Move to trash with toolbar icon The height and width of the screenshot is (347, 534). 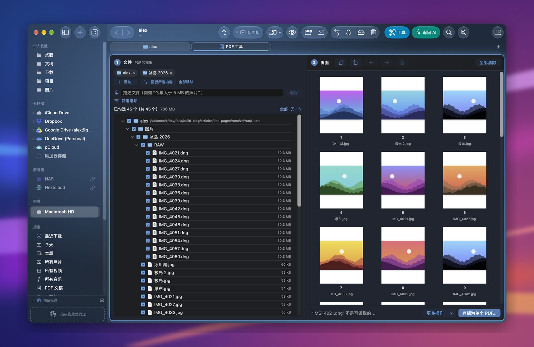tap(373, 32)
